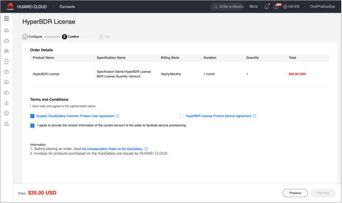
Task: Click the sidebar circled P icon
Action: 6,113
